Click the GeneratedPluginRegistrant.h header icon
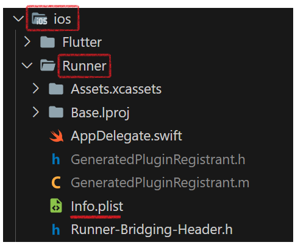Image resolution: width=295 pixels, height=245 pixels. [x=56, y=159]
